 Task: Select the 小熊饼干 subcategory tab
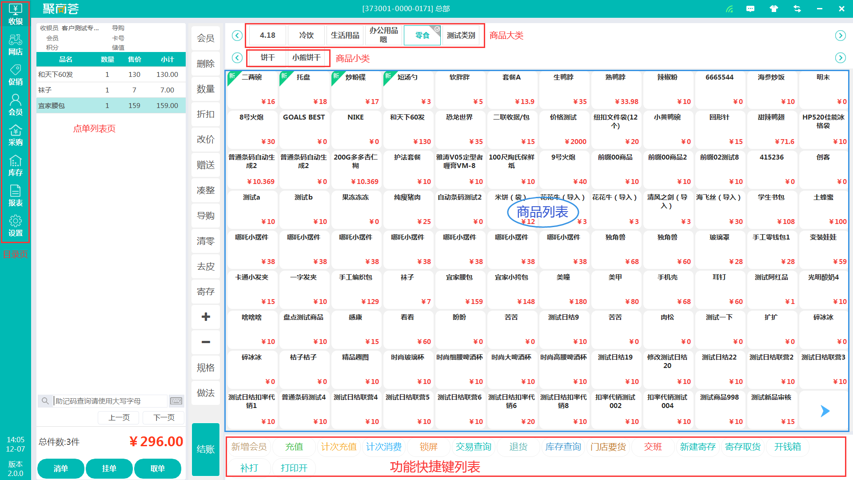coord(306,58)
